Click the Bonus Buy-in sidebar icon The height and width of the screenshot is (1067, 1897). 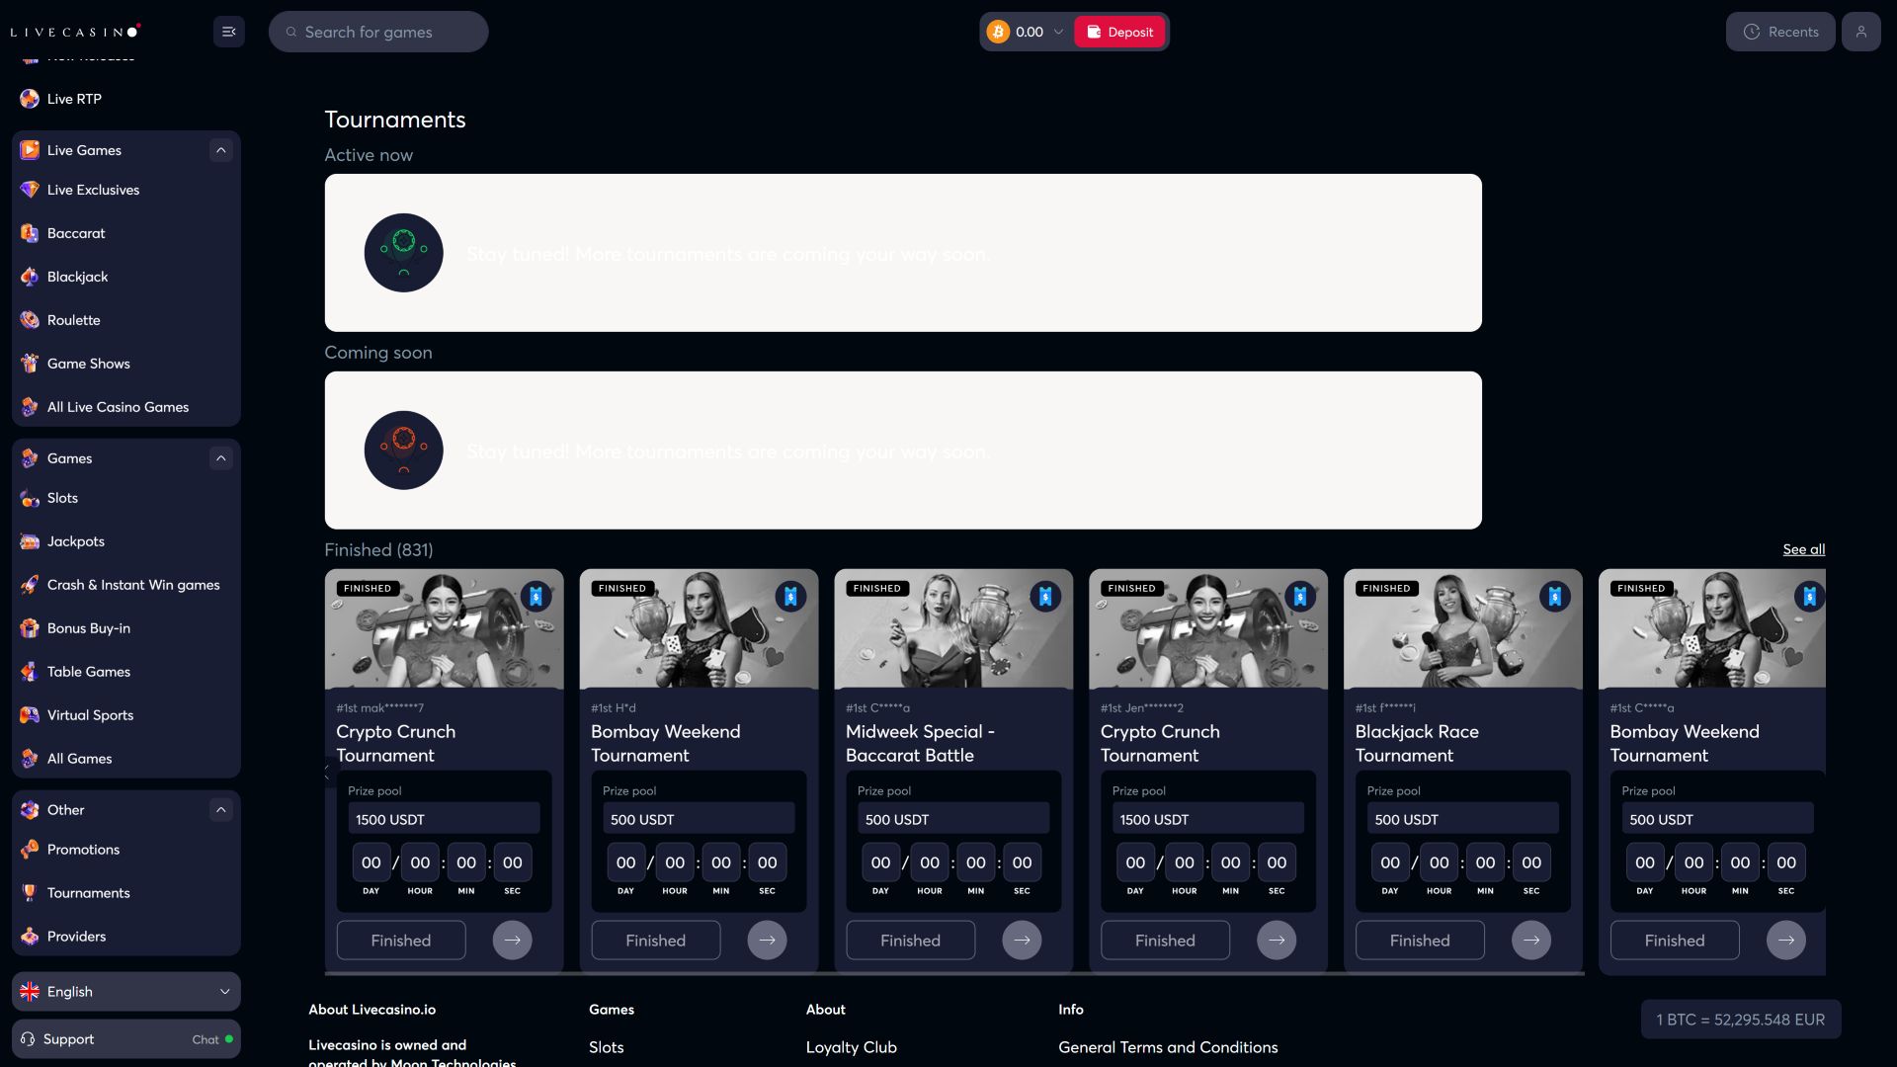(30, 628)
